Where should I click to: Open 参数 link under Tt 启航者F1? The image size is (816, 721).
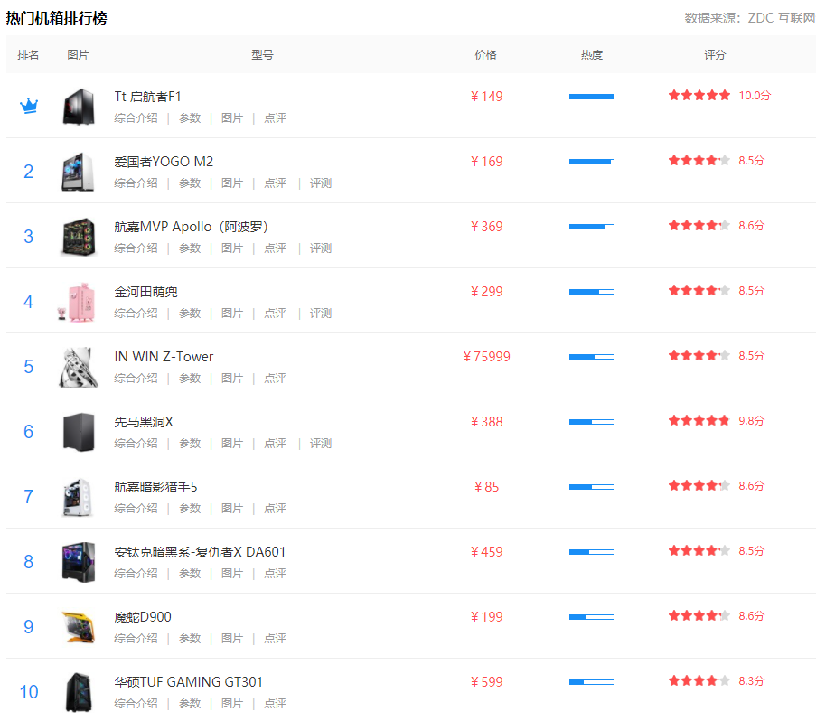coord(190,118)
